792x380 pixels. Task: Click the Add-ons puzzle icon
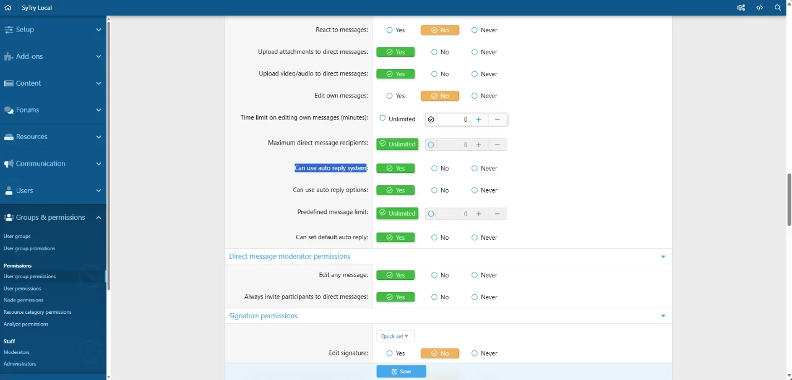[x=9, y=56]
